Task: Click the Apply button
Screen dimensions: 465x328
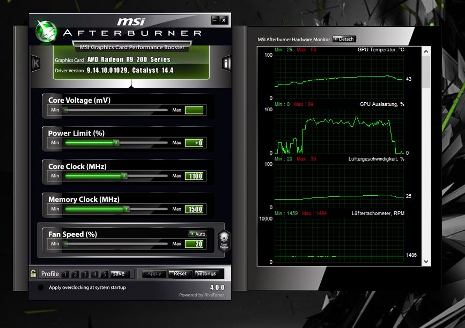Action: click(x=154, y=274)
